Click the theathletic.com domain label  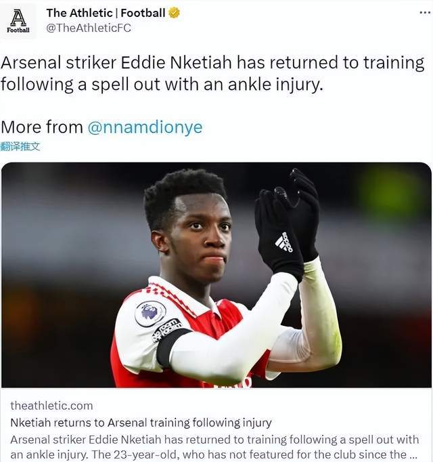click(51, 406)
